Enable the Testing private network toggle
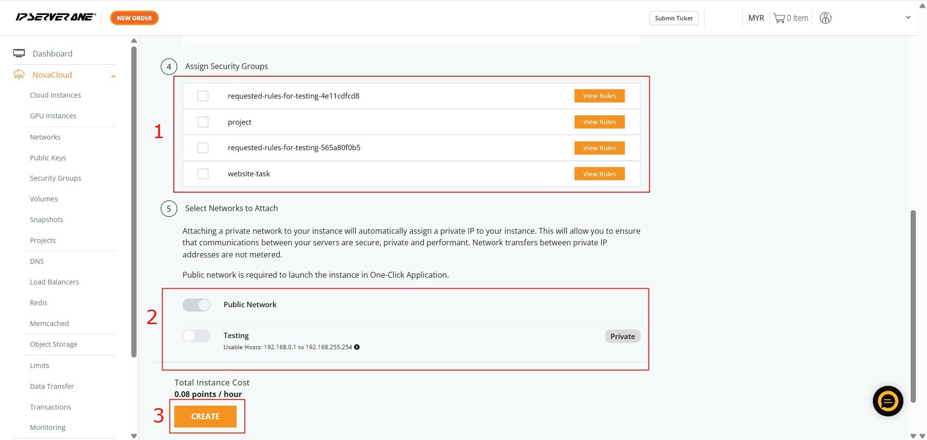Screen dimensions: 927x440 click(x=197, y=336)
